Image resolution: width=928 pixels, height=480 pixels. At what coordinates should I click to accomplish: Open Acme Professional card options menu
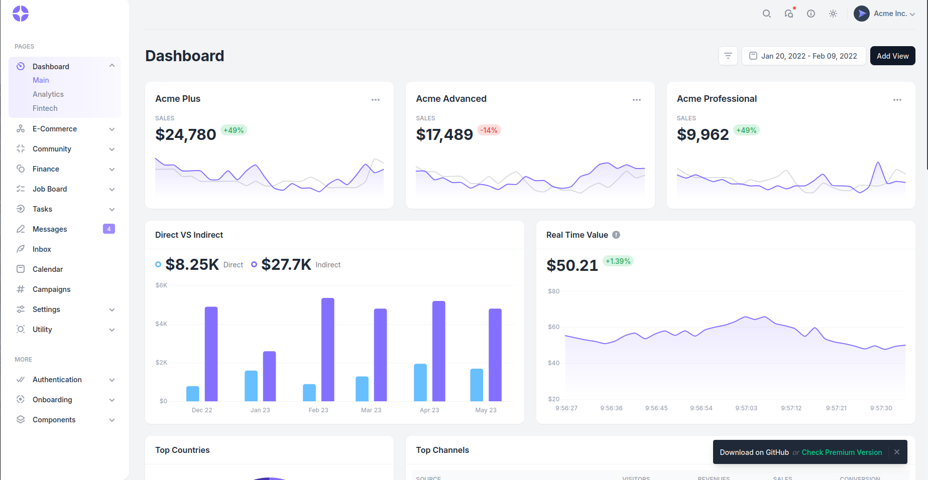[x=897, y=100]
